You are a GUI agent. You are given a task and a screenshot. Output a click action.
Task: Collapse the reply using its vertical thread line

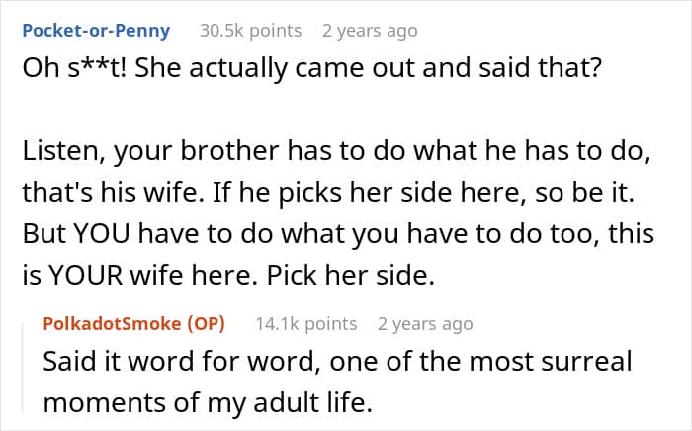24,369
